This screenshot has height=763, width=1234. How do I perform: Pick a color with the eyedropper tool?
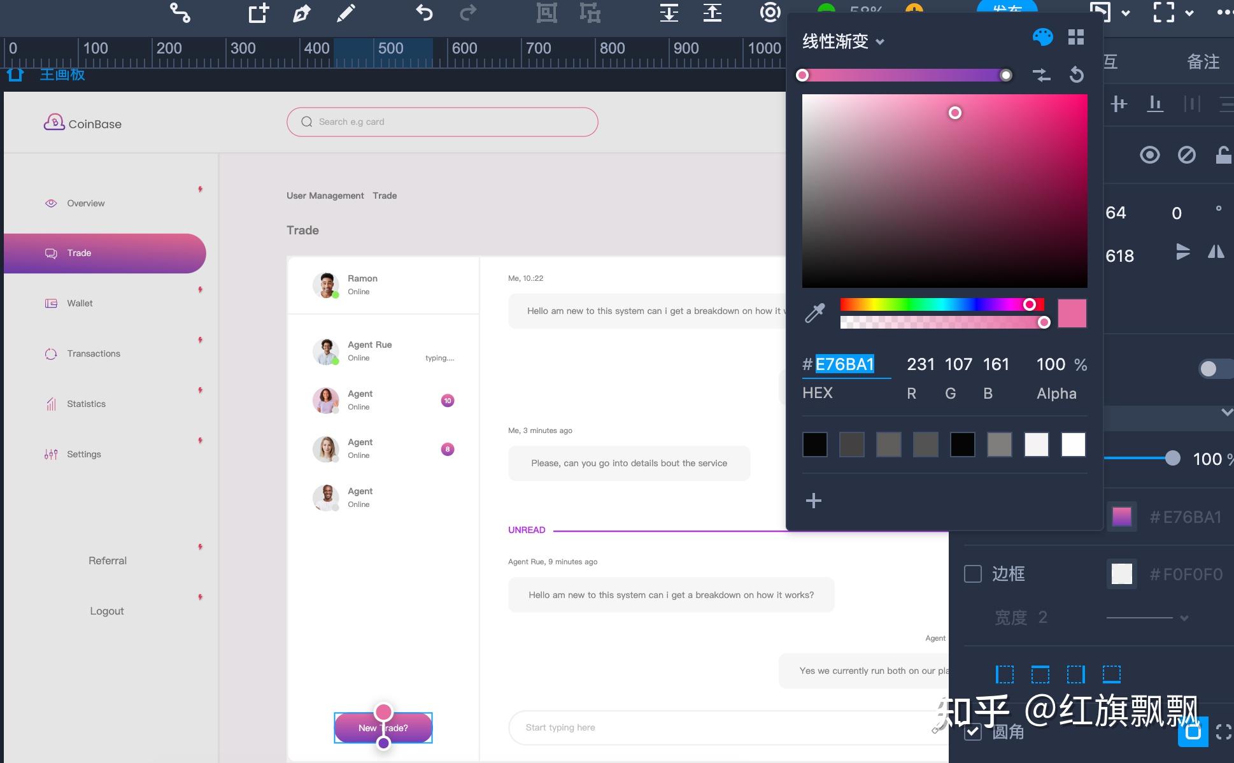pyautogui.click(x=815, y=313)
